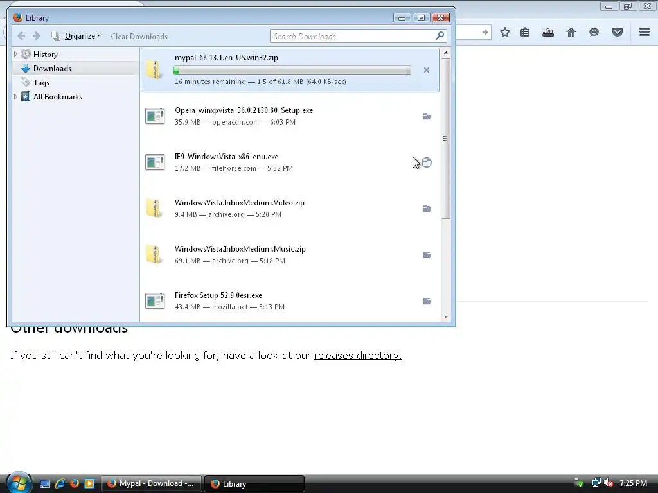Open downloads indicator showing 16m in browser
The width and height of the screenshot is (658, 493).
547,32
